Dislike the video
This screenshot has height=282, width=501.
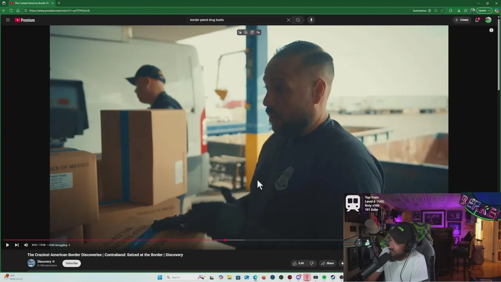(312, 263)
